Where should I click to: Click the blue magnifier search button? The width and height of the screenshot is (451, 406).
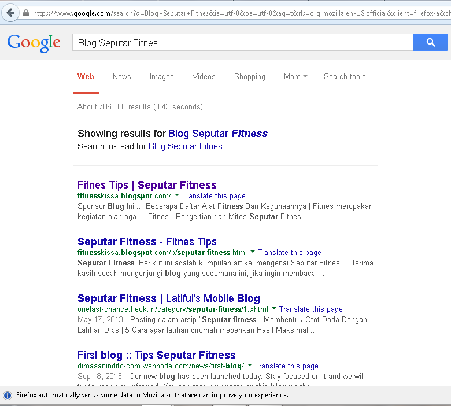pos(430,42)
